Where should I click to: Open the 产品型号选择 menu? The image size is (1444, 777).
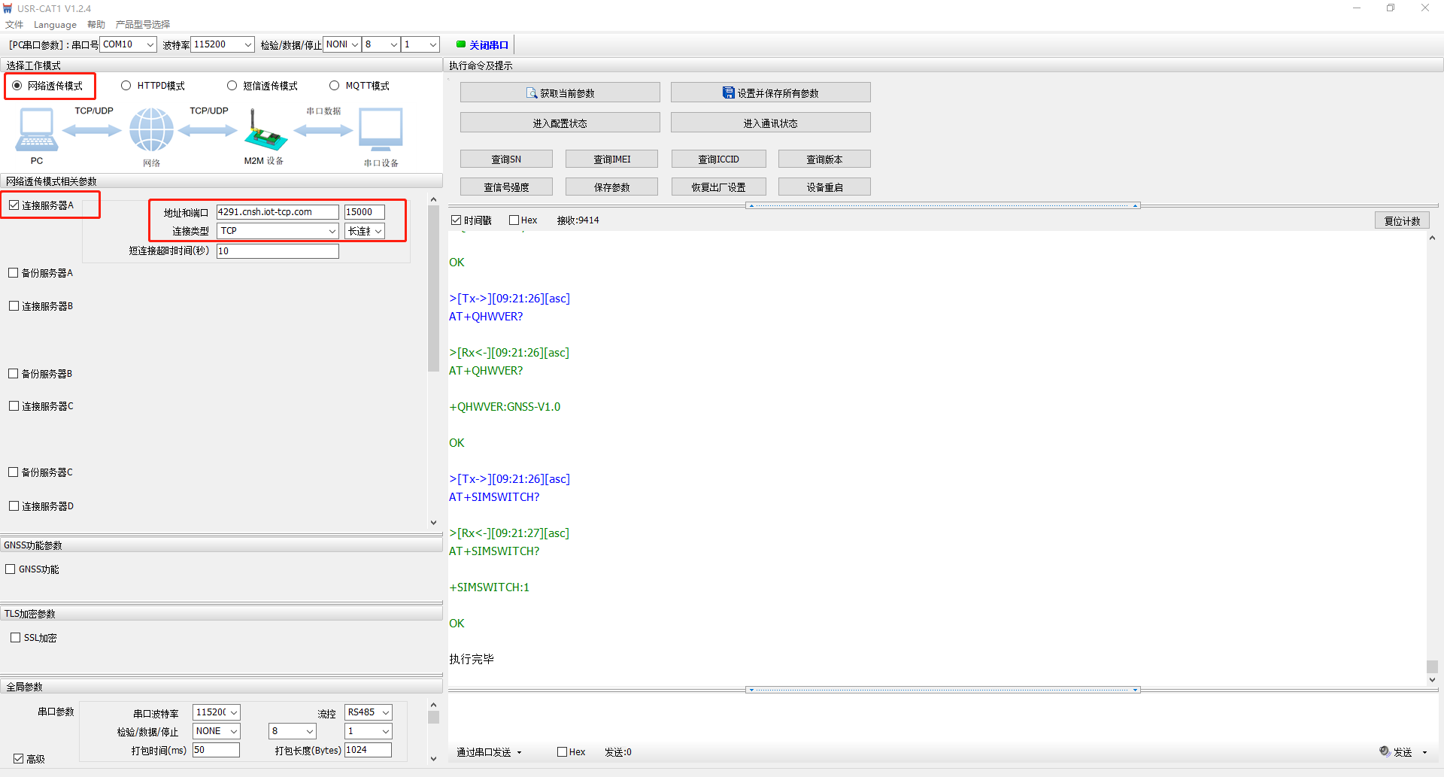pos(143,25)
